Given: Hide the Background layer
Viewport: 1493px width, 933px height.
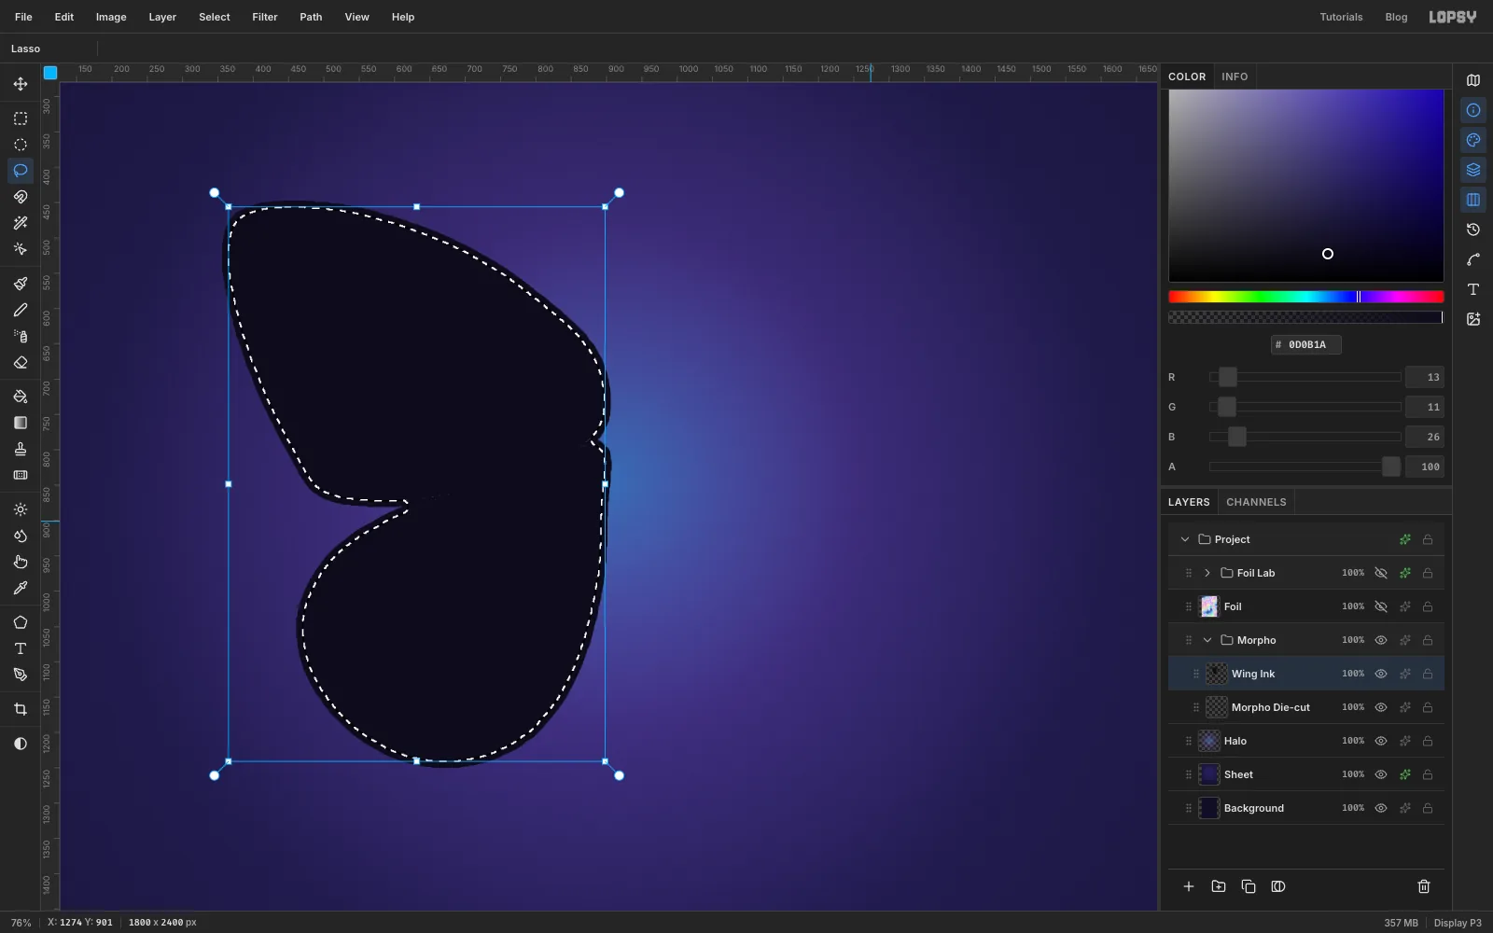Looking at the screenshot, I should click(x=1381, y=808).
